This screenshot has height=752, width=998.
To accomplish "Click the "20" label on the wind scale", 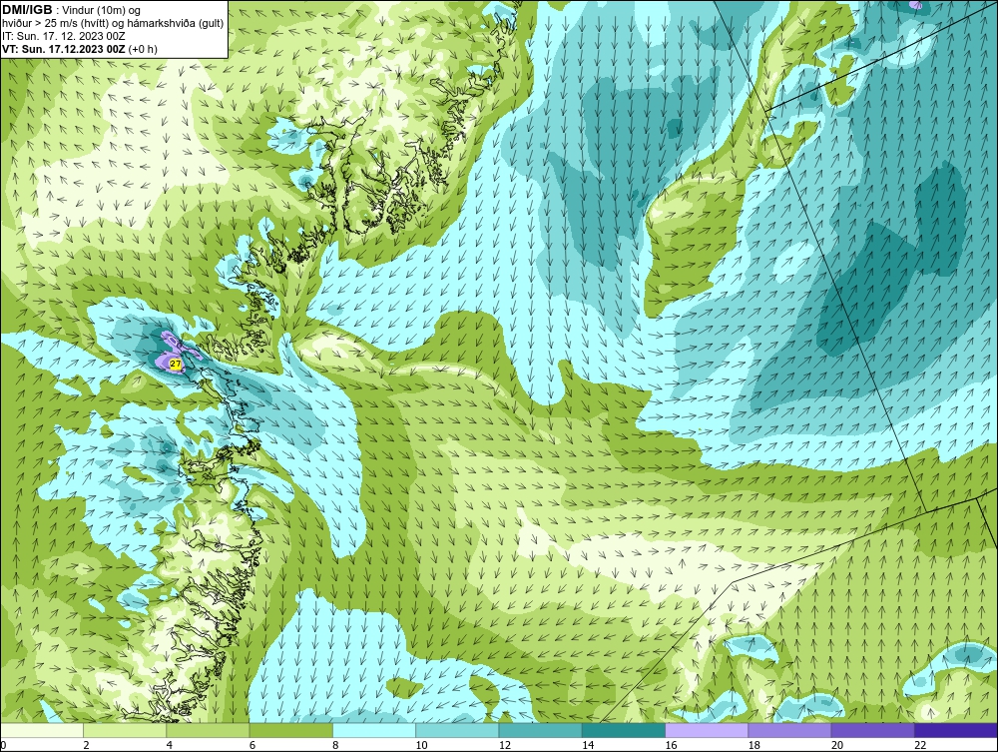I will click(x=837, y=746).
